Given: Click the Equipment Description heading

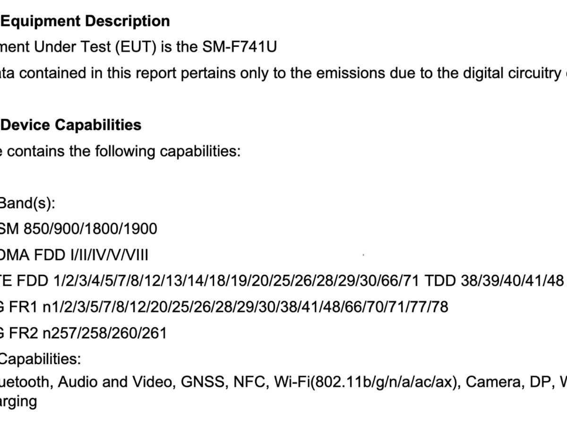Looking at the screenshot, I should 86,21.
